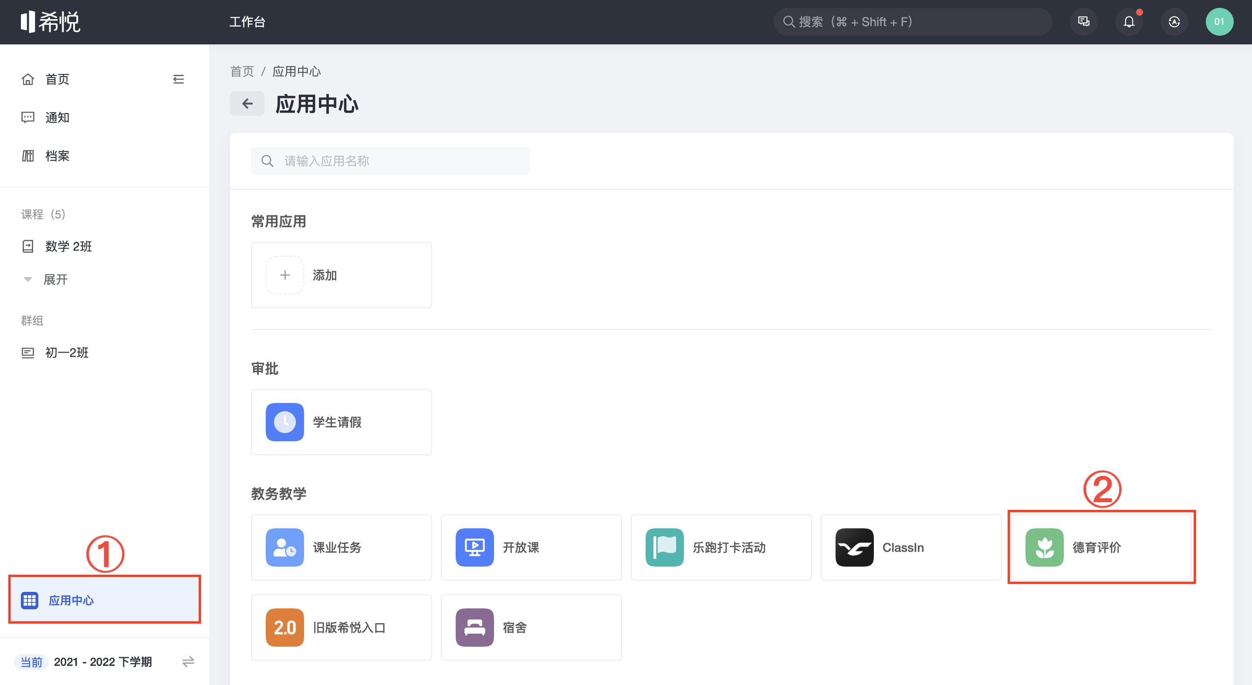Open the 德育评价 app
1252x685 pixels.
1101,547
